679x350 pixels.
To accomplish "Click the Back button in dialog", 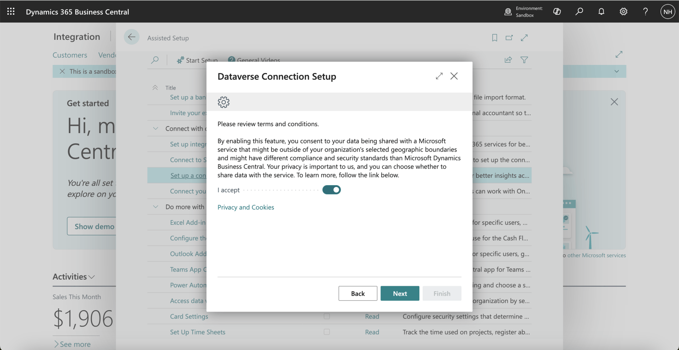I will [x=358, y=294].
